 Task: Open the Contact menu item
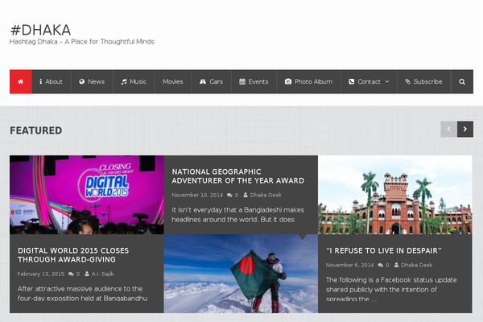[369, 81]
